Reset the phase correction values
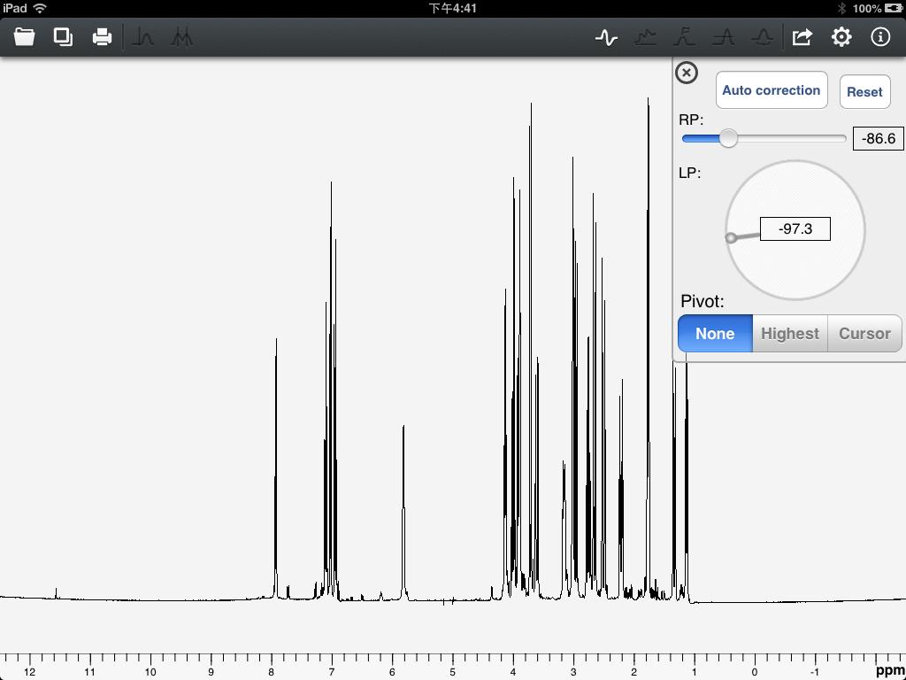Viewport: 906px width, 680px height. 864,91
